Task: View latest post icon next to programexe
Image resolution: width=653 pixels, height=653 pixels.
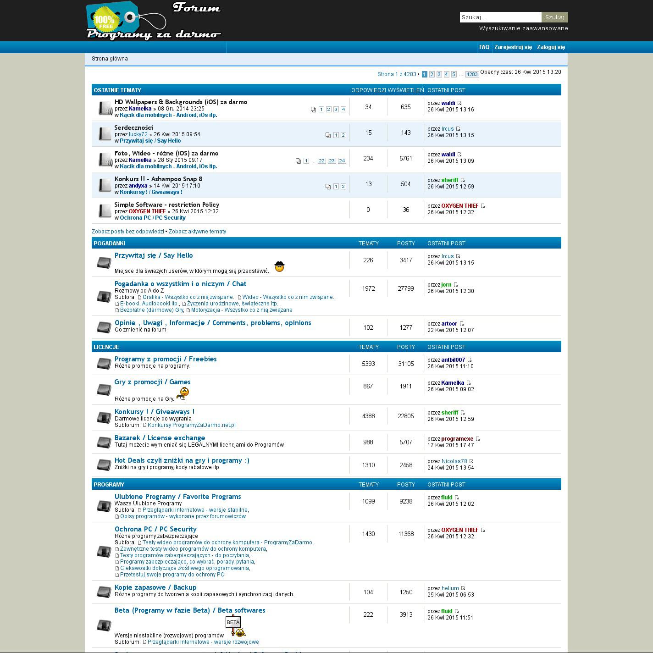Action: point(477,439)
